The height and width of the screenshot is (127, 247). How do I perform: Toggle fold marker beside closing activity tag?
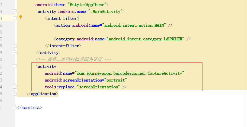point(15,53)
